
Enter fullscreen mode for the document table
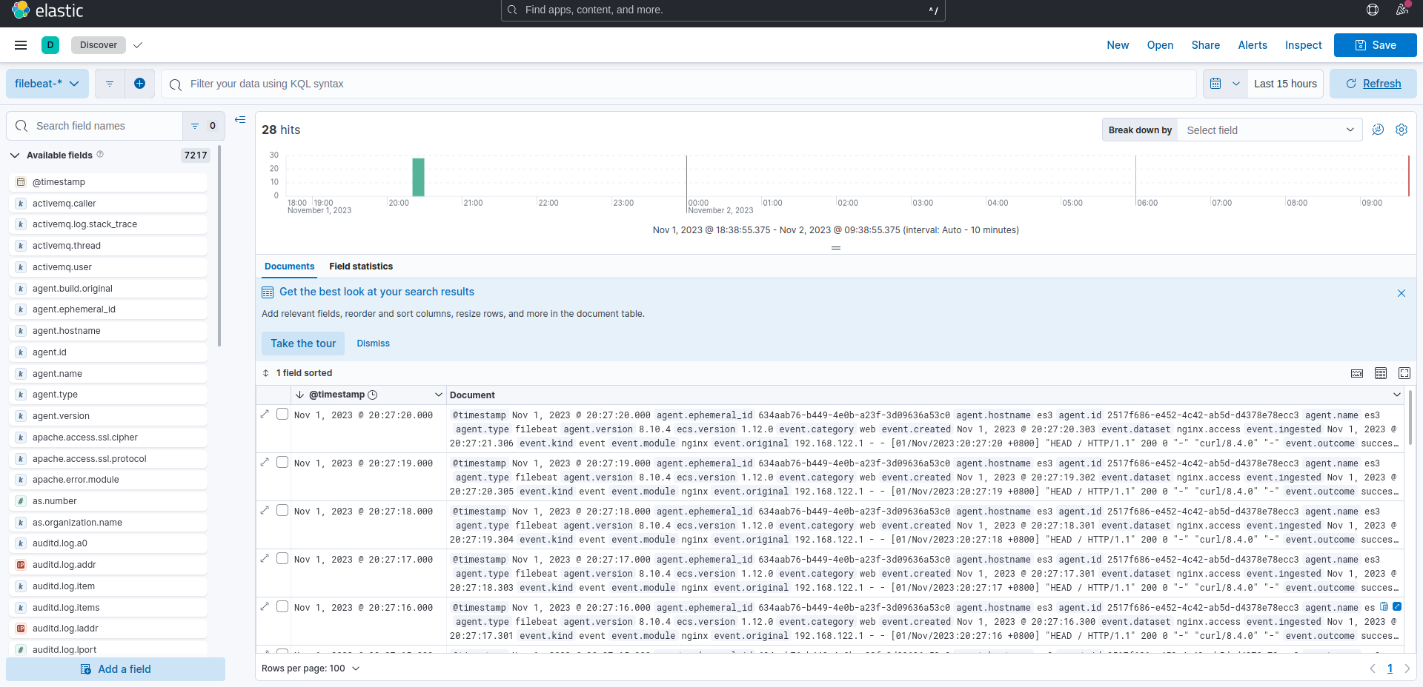coord(1404,373)
